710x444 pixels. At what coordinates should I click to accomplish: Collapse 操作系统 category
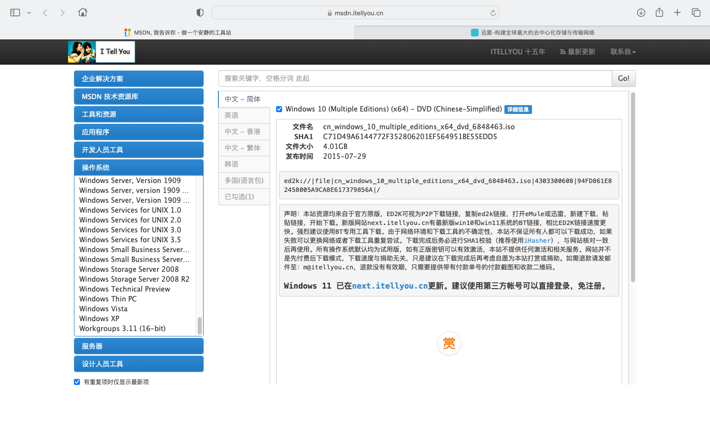point(139,168)
